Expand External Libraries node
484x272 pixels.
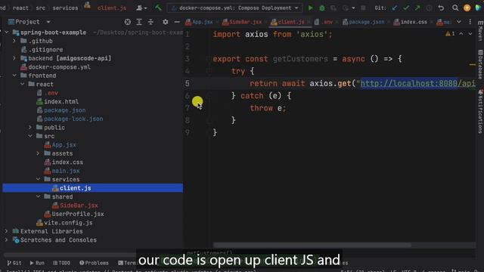(6, 231)
